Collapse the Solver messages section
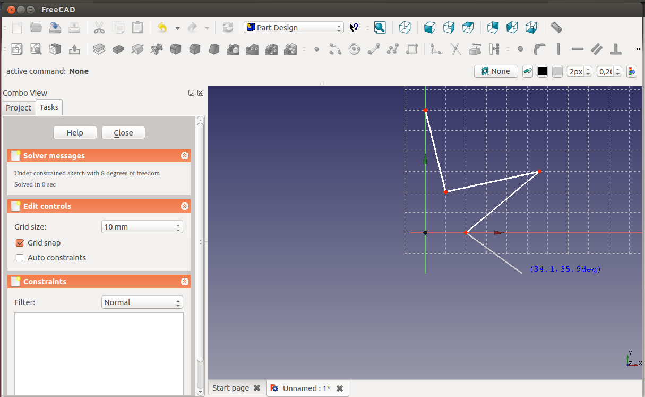Image resolution: width=645 pixels, height=397 pixels. click(184, 156)
